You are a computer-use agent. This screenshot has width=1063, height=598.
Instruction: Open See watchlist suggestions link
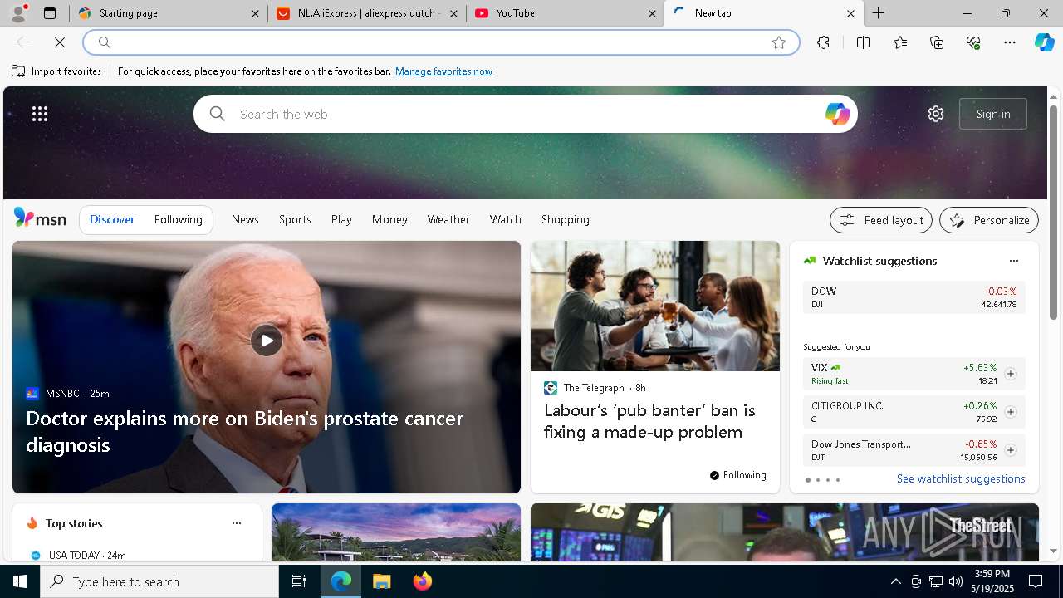pos(961,478)
